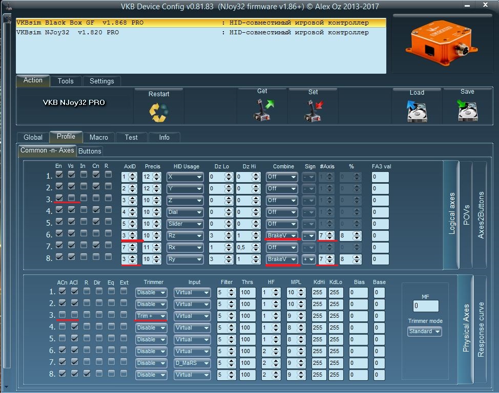Toggle Cn checkbox for logical axis 2
The width and height of the screenshot is (499, 393).
96,186
